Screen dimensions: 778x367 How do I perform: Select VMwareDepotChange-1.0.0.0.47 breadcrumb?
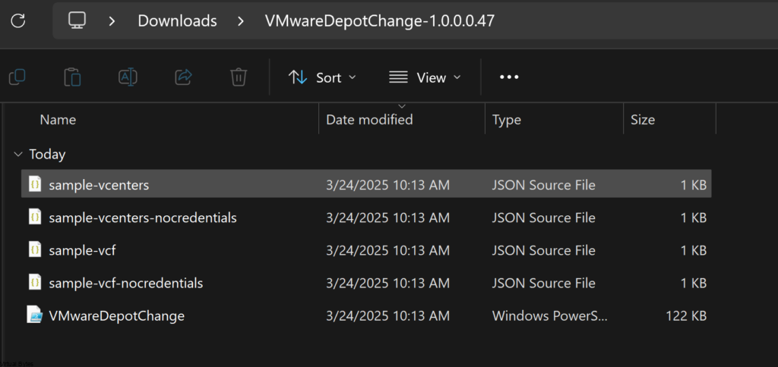click(x=380, y=20)
